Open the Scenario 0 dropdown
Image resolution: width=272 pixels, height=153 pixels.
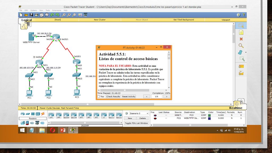(139, 113)
